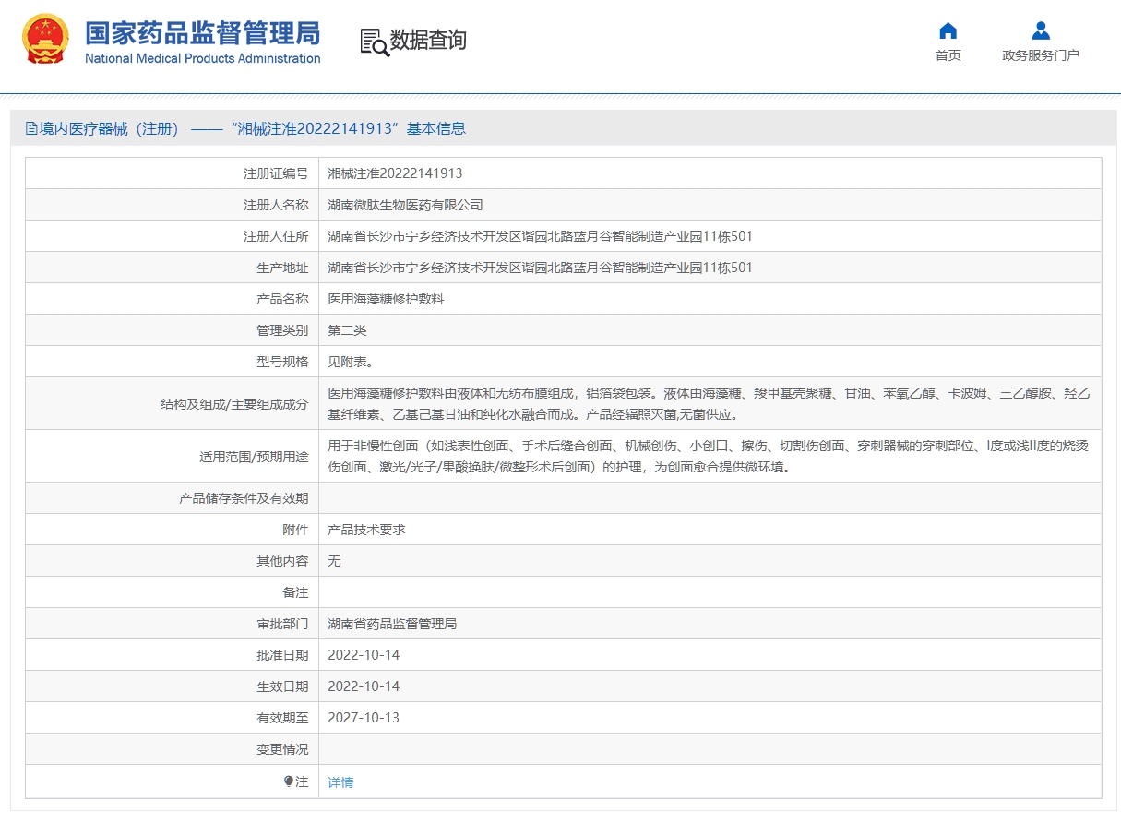Select the 有效期至 date 2027-10-13

point(364,718)
